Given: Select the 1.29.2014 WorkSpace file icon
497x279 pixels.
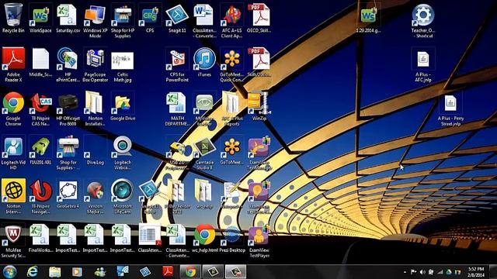Looking at the screenshot, I should click(x=368, y=18).
